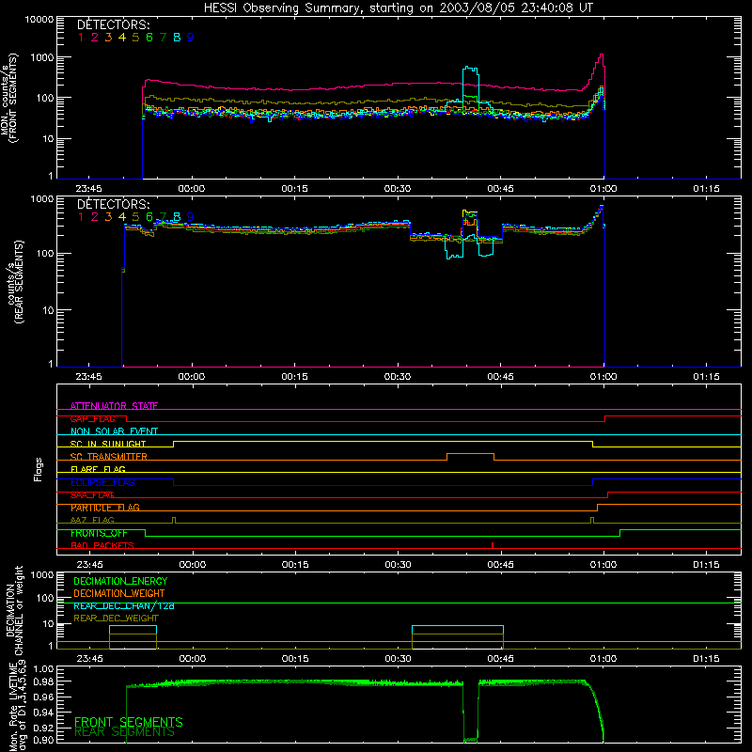Click the SC_TRANSMITTER flag label
Screen dimensions: 752x752
108,457
